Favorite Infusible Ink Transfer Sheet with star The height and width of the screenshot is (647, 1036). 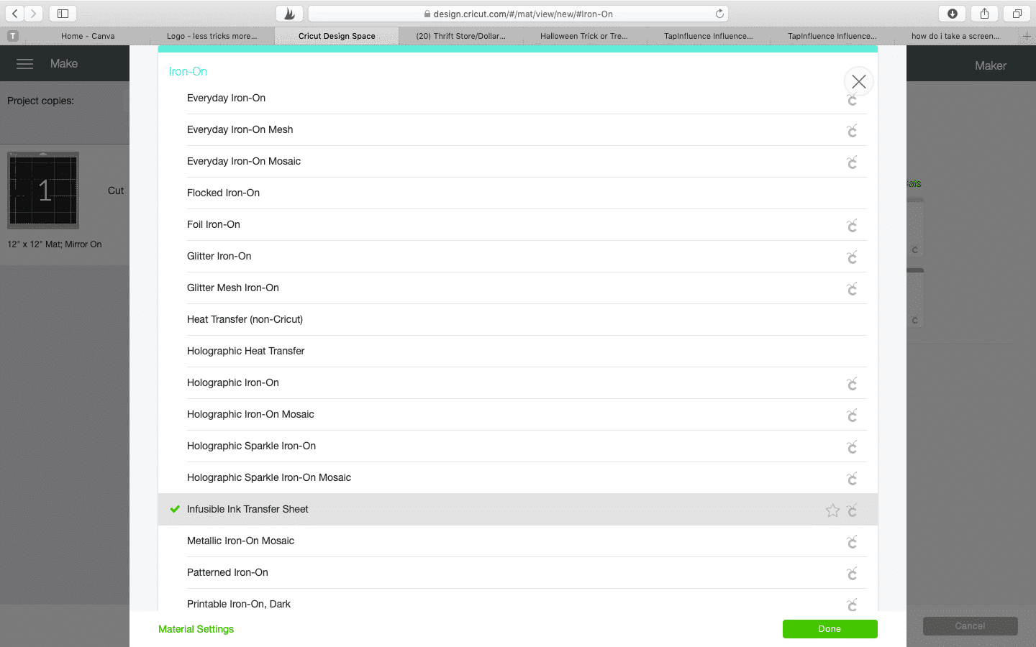[x=832, y=510]
